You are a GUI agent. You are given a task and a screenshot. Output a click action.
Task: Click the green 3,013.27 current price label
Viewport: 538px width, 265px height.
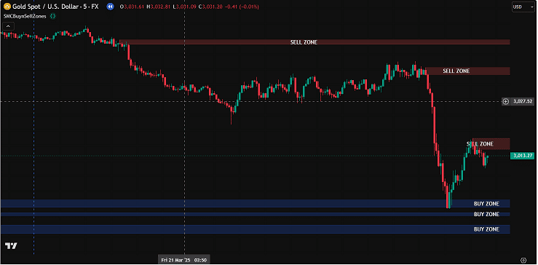(x=523, y=156)
